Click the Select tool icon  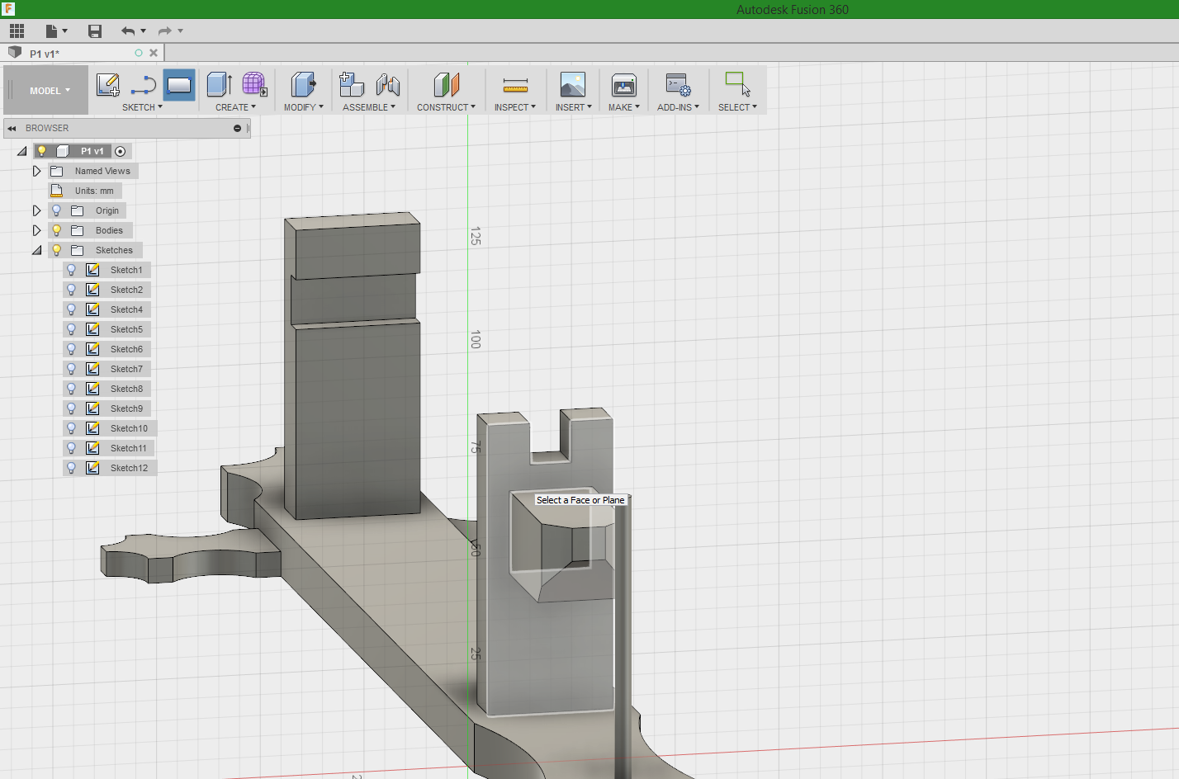tap(737, 84)
